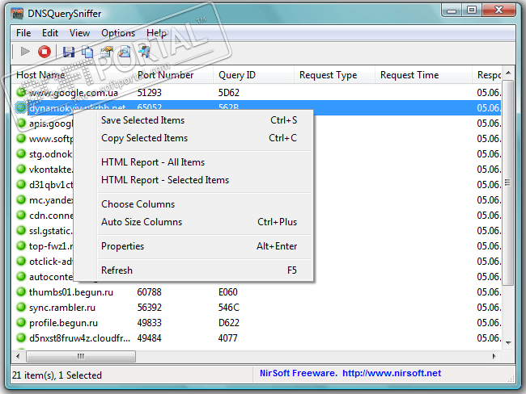Viewport: 526px width, 394px height.
Task: Open the Options menu
Action: (118, 33)
